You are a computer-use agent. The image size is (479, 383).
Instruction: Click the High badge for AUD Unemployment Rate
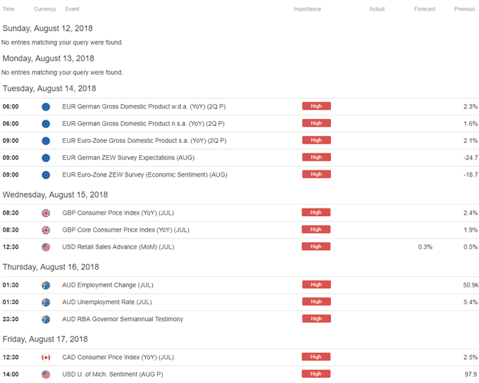[316, 302]
